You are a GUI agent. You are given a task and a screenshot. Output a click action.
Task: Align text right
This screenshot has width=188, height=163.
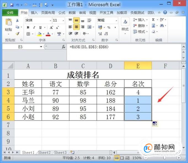(x=82, y=27)
